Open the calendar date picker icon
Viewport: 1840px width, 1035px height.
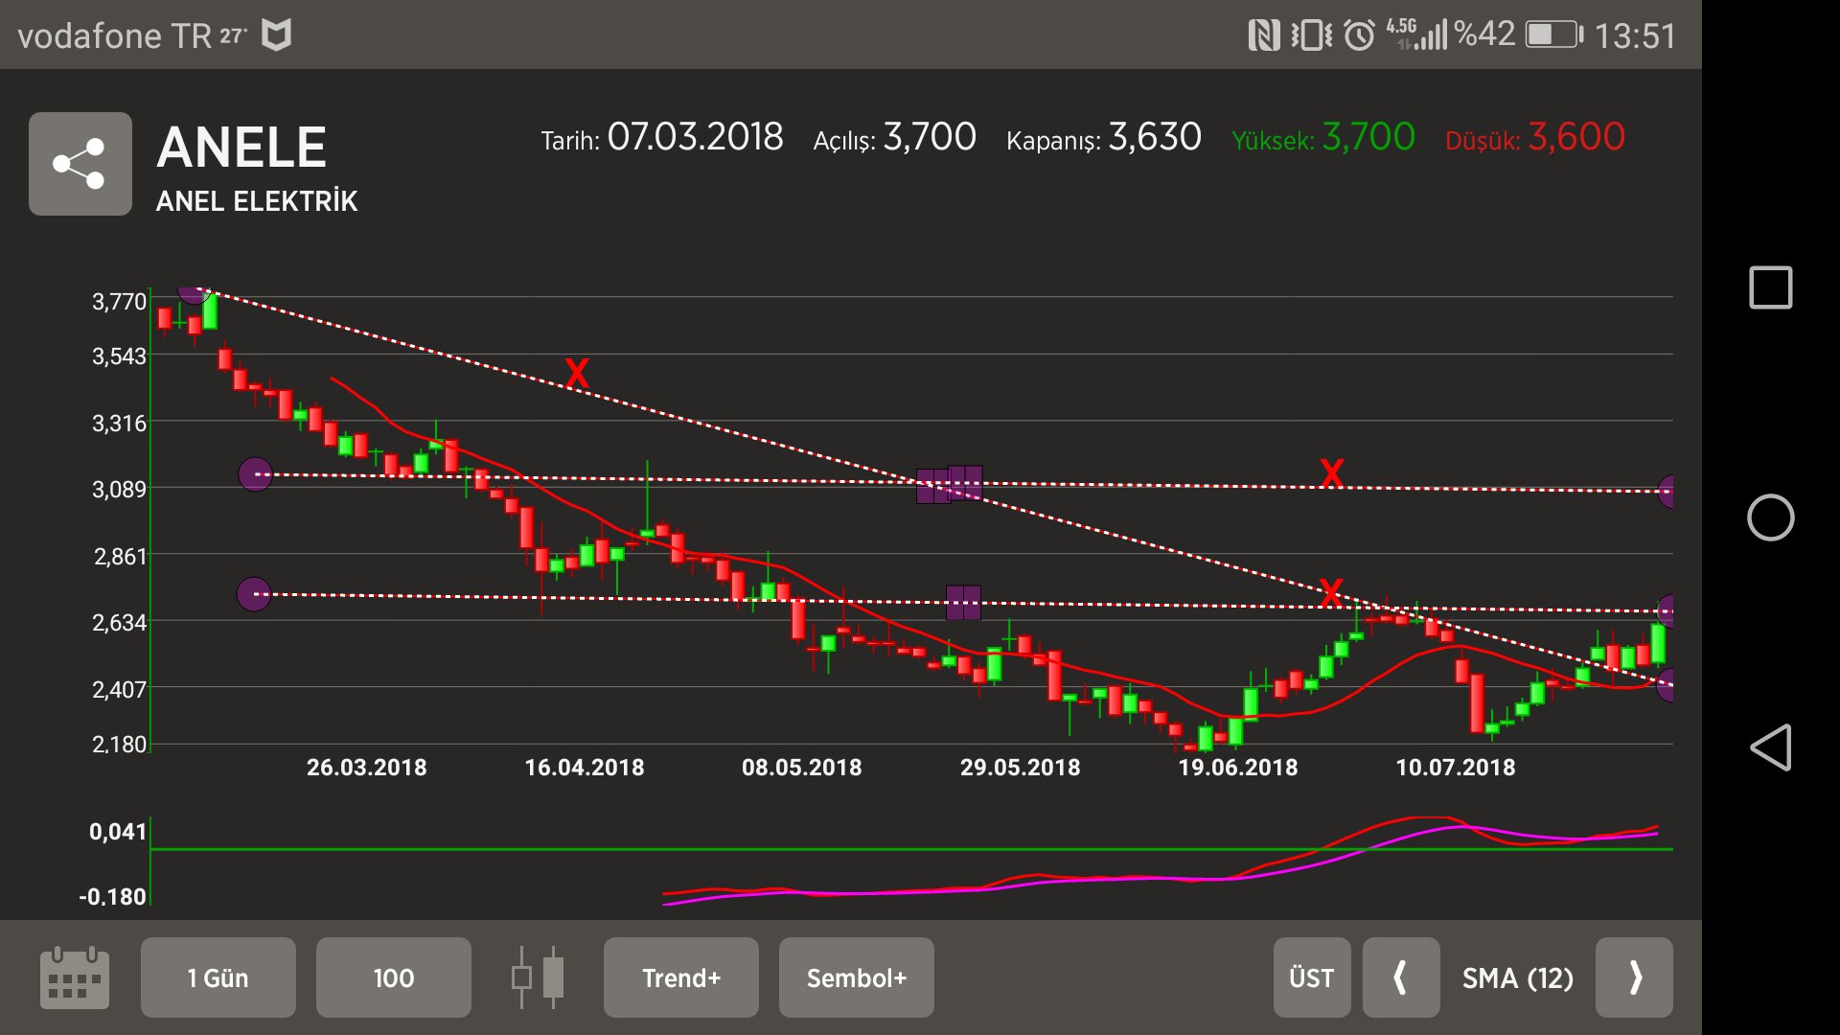(75, 977)
